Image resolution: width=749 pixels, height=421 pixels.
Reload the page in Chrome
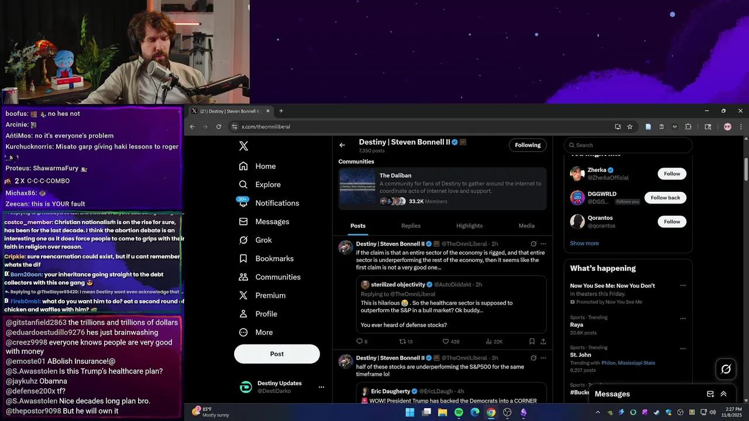219,126
